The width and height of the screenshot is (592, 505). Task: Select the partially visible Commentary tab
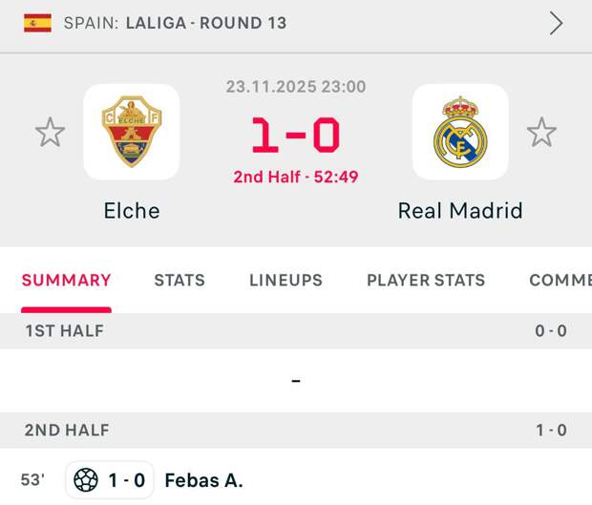(x=560, y=280)
